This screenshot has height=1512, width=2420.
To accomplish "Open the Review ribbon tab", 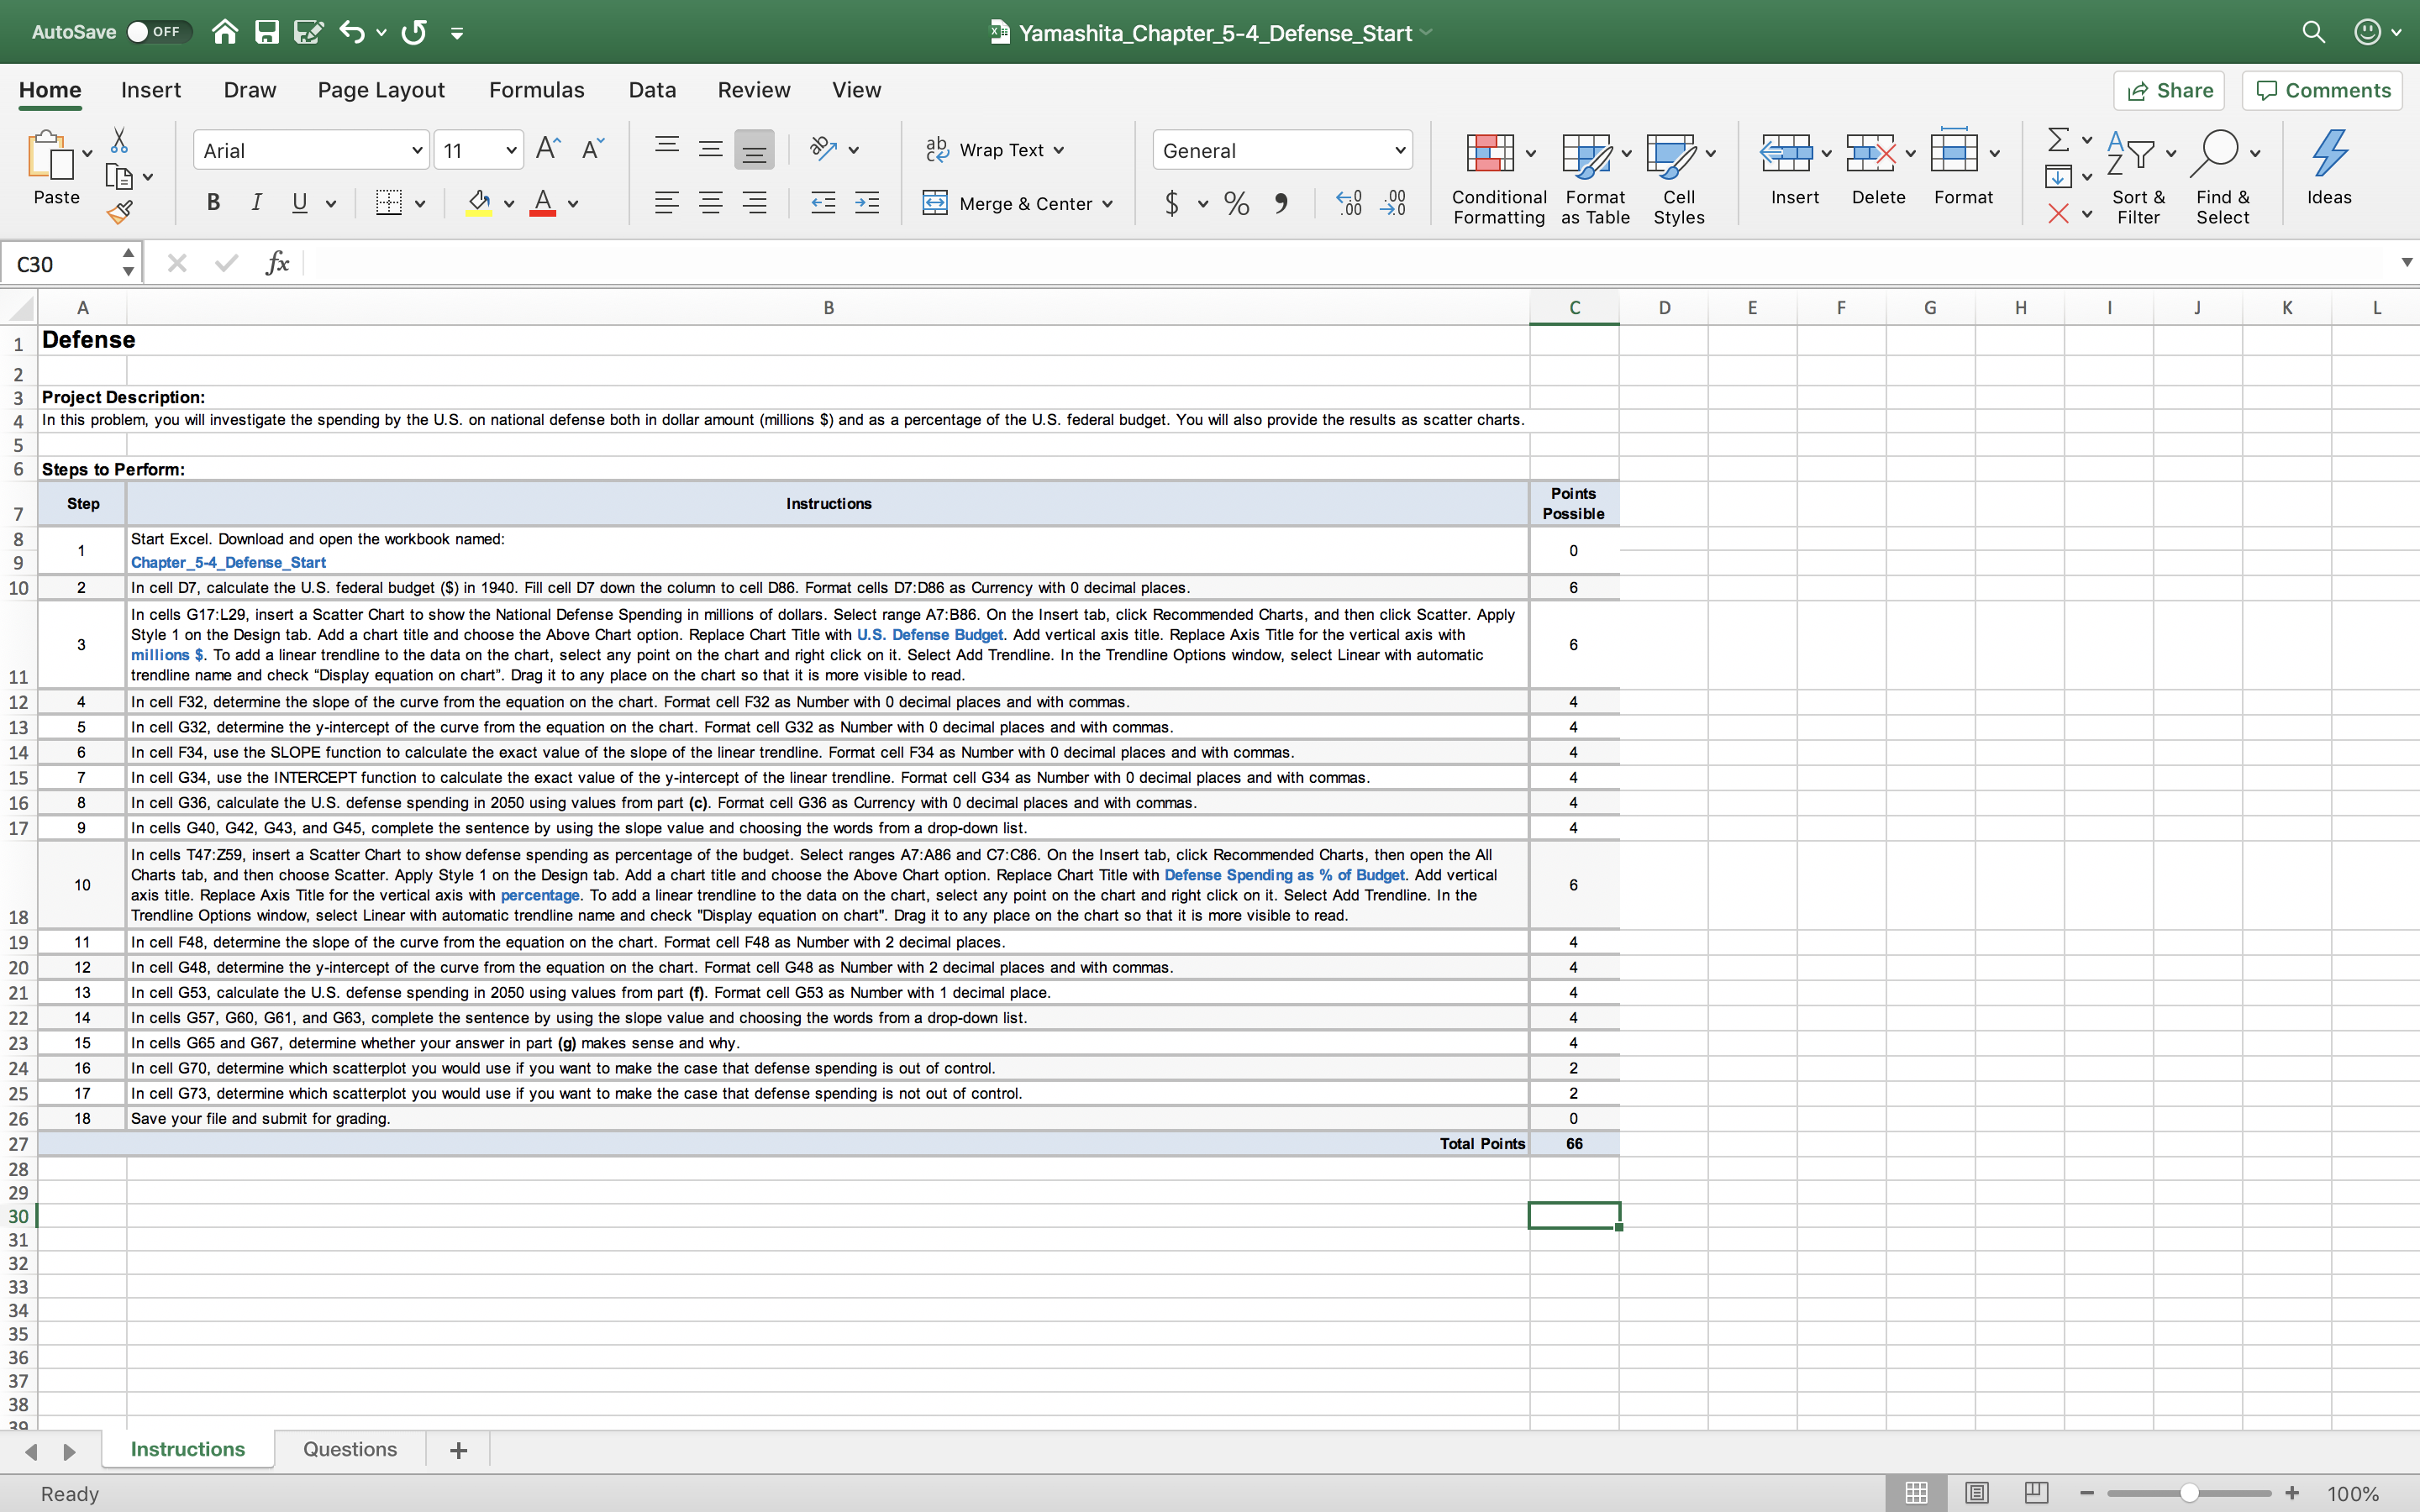I will tap(754, 90).
